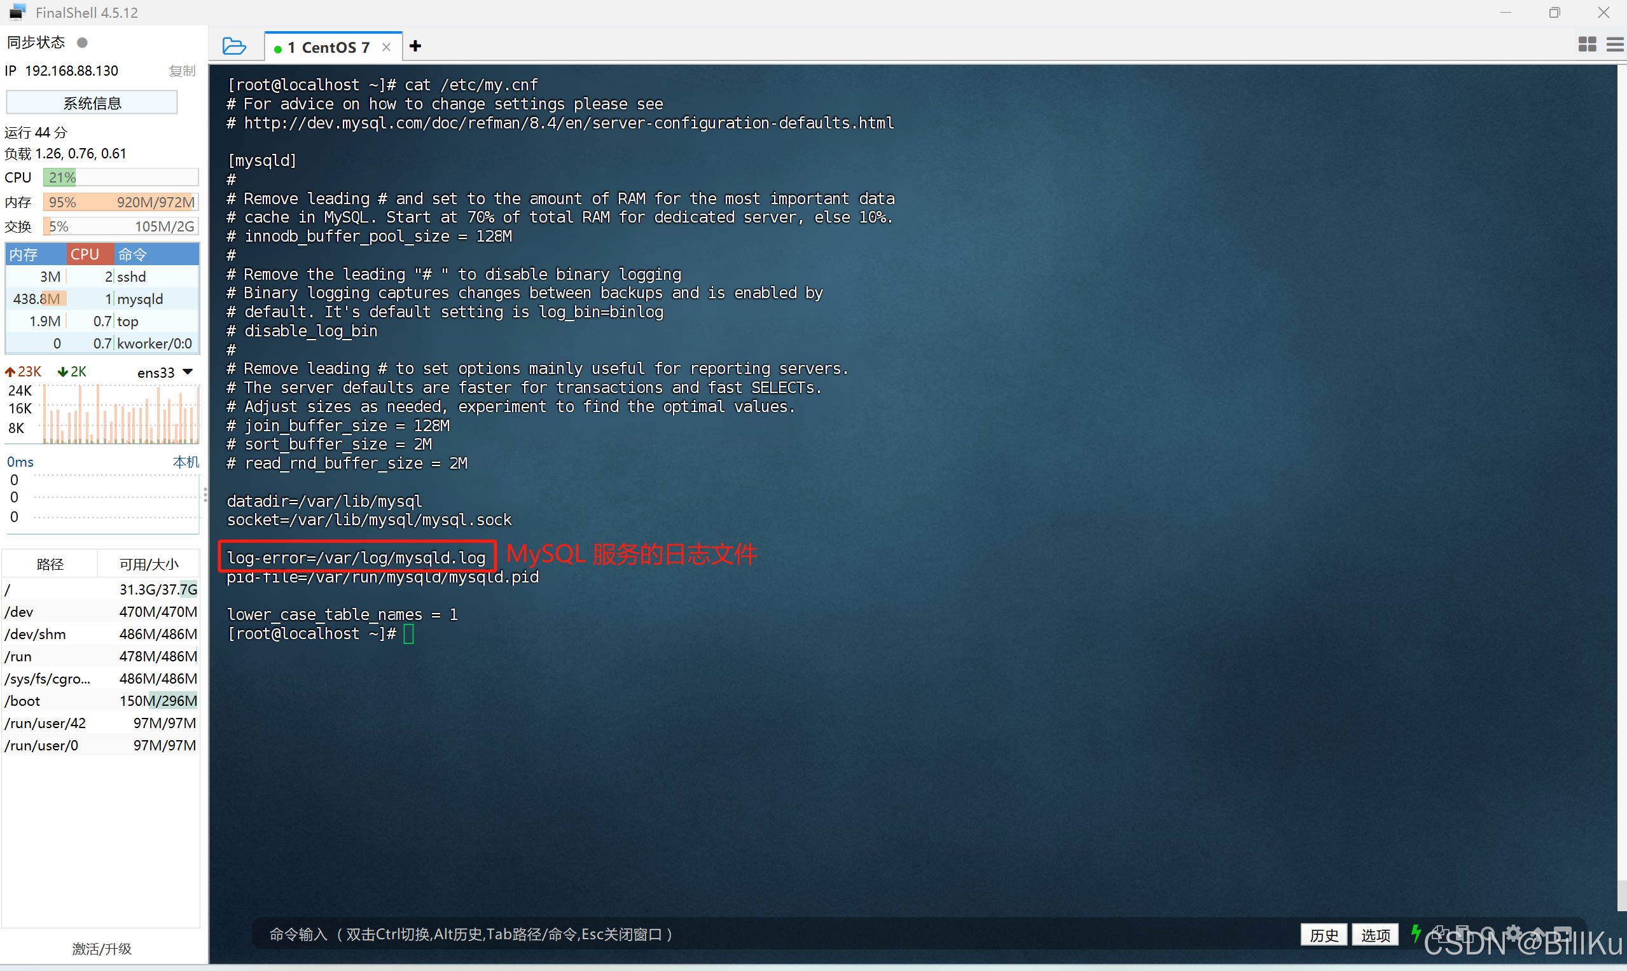The height and width of the screenshot is (971, 1627).
Task: Click the lower_case_table_names = 1 line
Action: coord(342,614)
